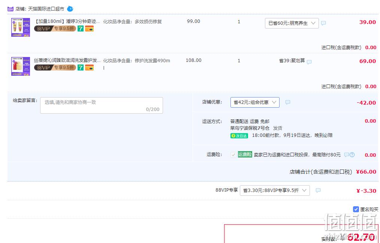The image size is (380, 243).
Task: Open the Sassoon shampoo product thumbnail
Action: click(x=21, y=66)
